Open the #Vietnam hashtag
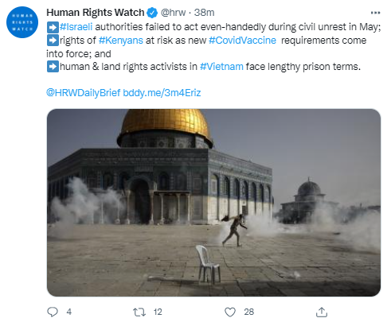This screenshot has height=322, width=391. tap(221, 67)
